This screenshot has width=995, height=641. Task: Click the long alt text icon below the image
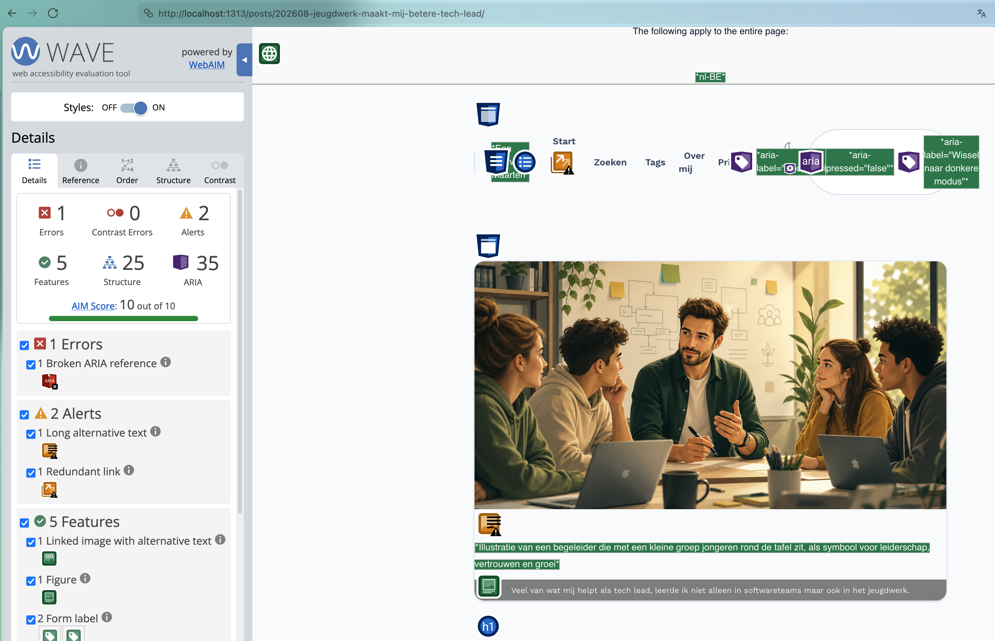tap(490, 524)
